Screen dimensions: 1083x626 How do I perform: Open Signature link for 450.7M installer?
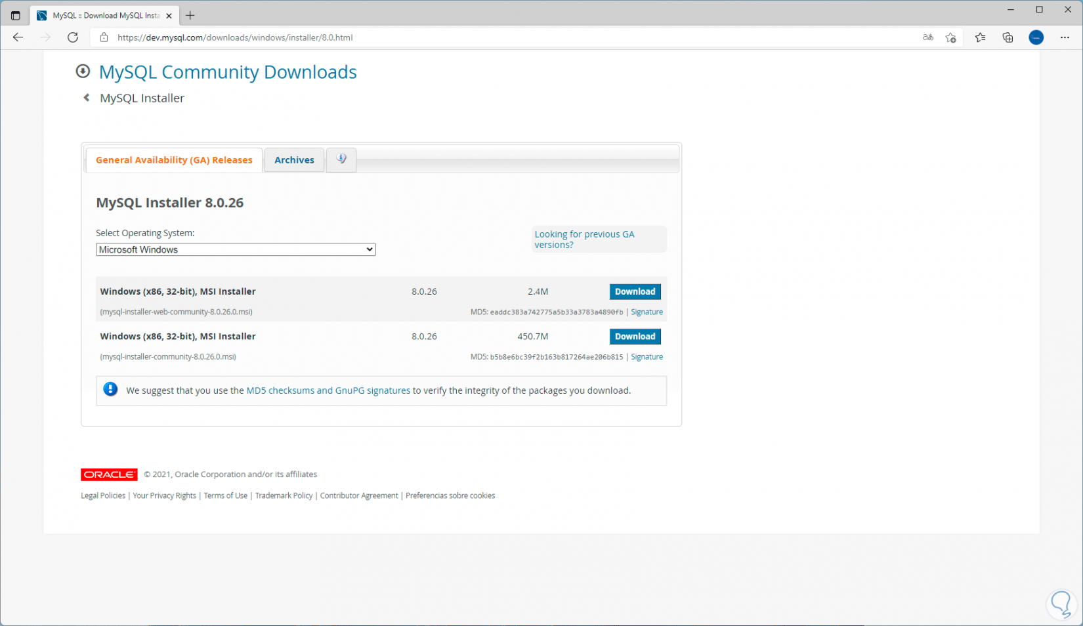tap(647, 357)
